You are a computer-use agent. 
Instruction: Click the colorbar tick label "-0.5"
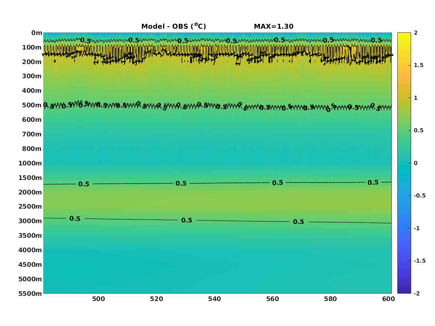tap(420, 196)
